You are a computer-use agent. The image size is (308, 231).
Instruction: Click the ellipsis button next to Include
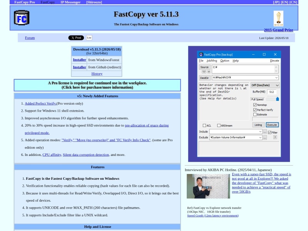[x=265, y=132]
